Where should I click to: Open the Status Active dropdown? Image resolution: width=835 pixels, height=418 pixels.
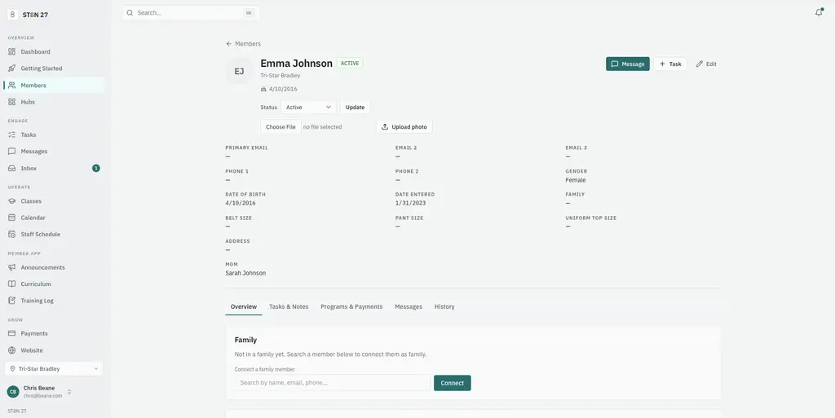coord(308,107)
